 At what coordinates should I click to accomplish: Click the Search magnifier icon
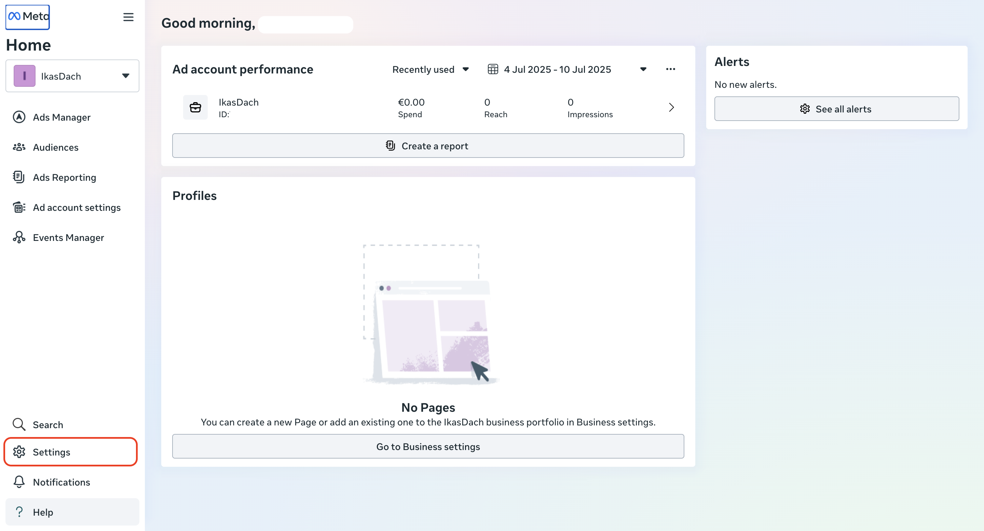click(19, 424)
